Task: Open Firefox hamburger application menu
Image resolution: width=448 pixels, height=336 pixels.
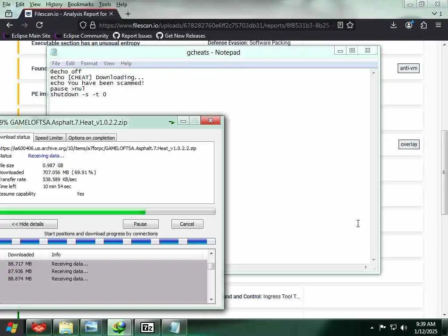Action: click(x=438, y=25)
